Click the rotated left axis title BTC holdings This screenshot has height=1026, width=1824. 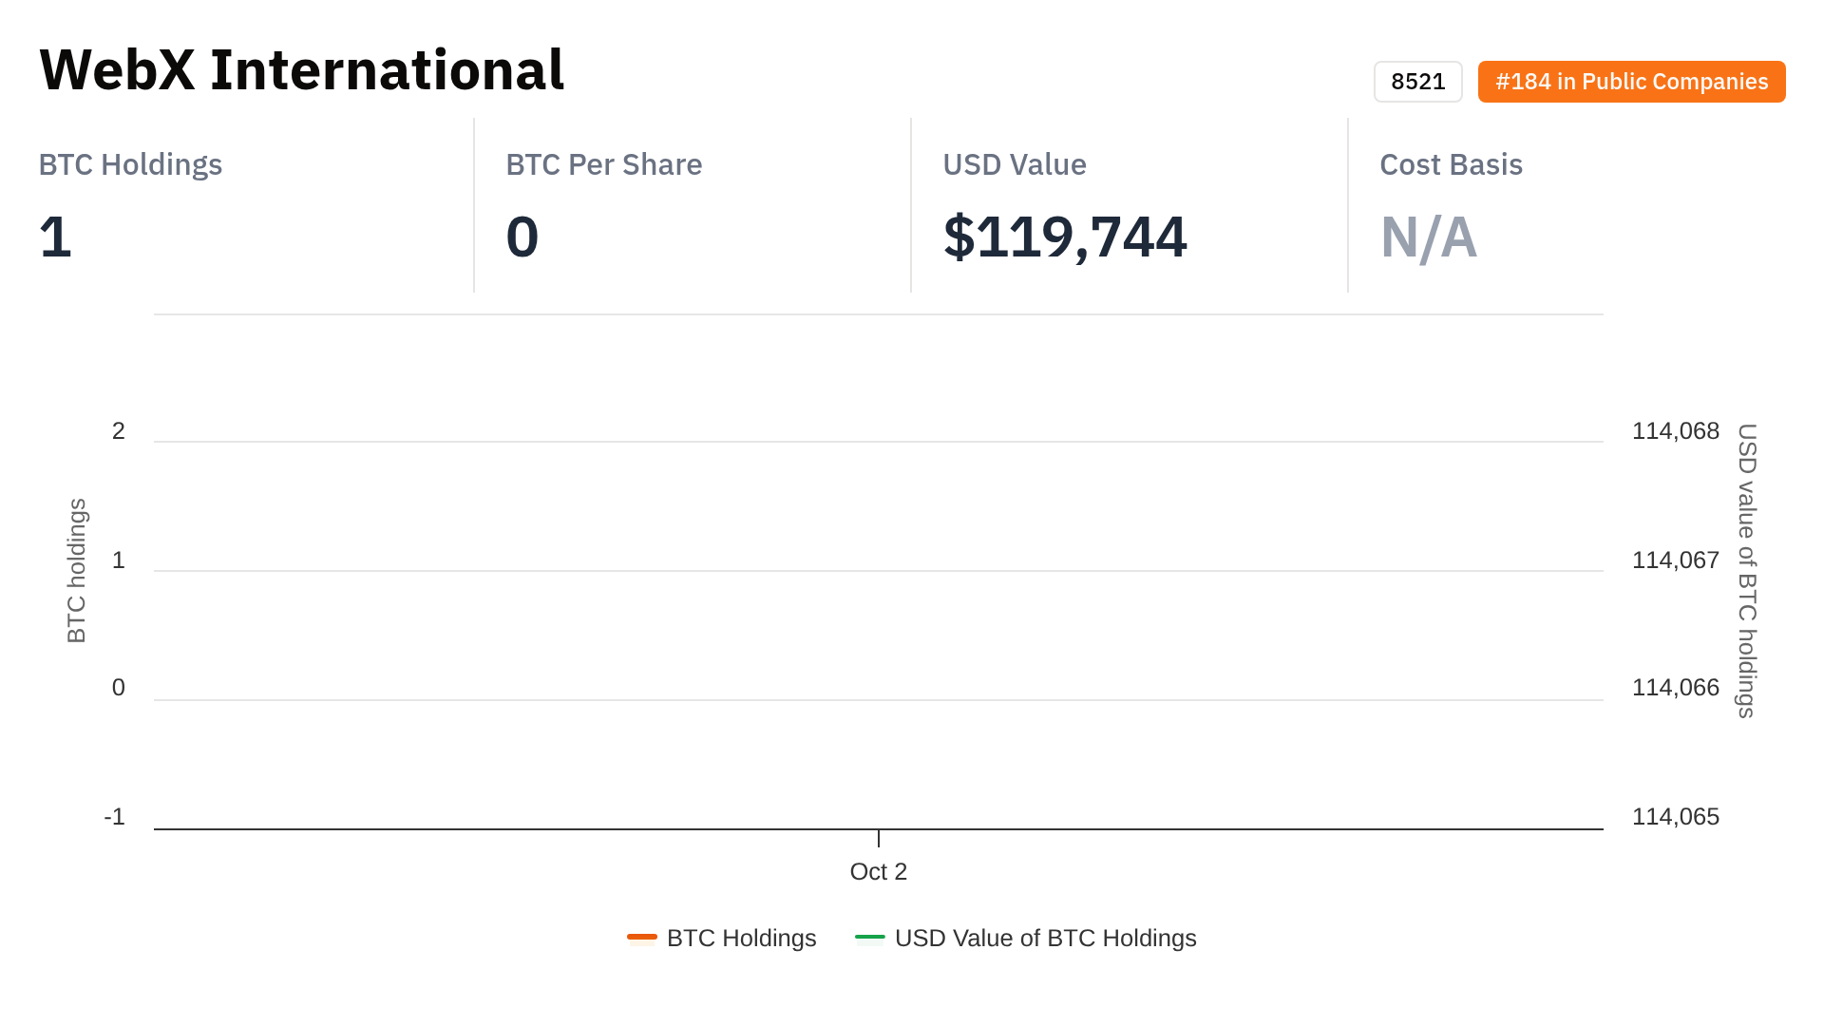pyautogui.click(x=77, y=570)
